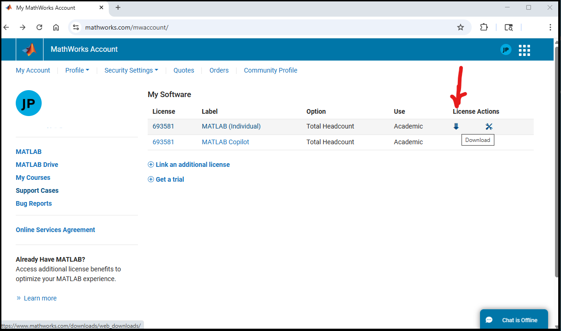
Task: Open the My Account menu item
Action: point(33,70)
